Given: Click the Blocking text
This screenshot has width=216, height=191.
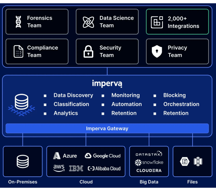Looking at the screenshot, I should 174,95.
